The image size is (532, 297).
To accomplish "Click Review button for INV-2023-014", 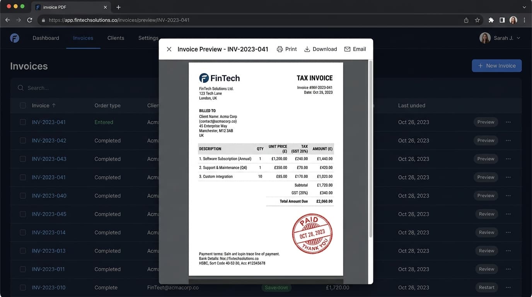I will coord(486,232).
